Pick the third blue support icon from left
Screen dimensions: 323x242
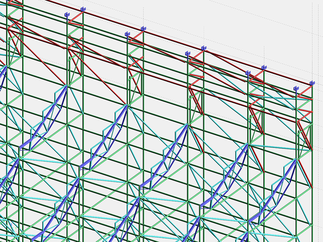[127, 34]
